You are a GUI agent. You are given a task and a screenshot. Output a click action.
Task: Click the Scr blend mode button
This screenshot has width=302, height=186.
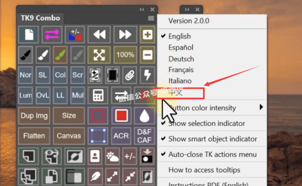[x=78, y=75]
